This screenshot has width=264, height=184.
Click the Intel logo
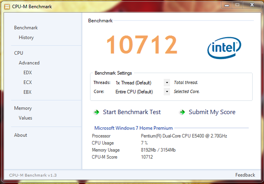tap(224, 48)
